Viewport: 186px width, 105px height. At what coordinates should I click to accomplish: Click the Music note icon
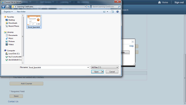tap(7, 38)
